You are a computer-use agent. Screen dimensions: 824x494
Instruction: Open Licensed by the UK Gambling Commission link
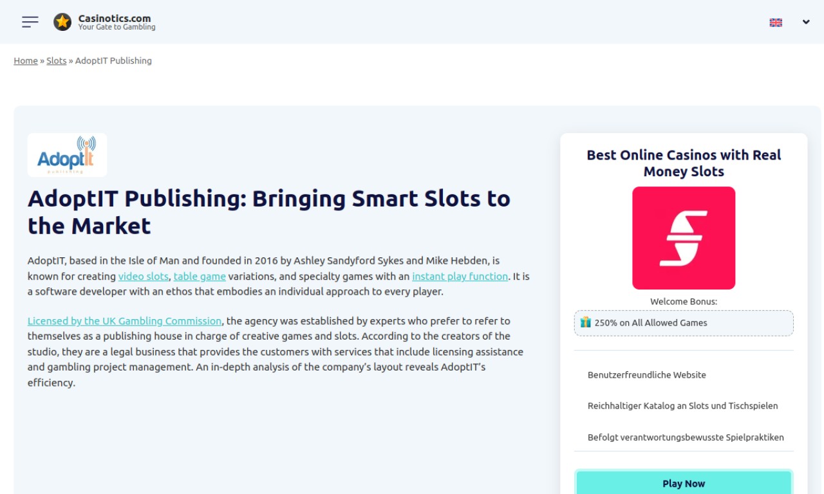click(125, 321)
